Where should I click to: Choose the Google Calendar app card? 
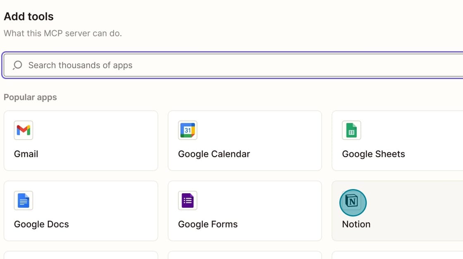[x=245, y=141]
